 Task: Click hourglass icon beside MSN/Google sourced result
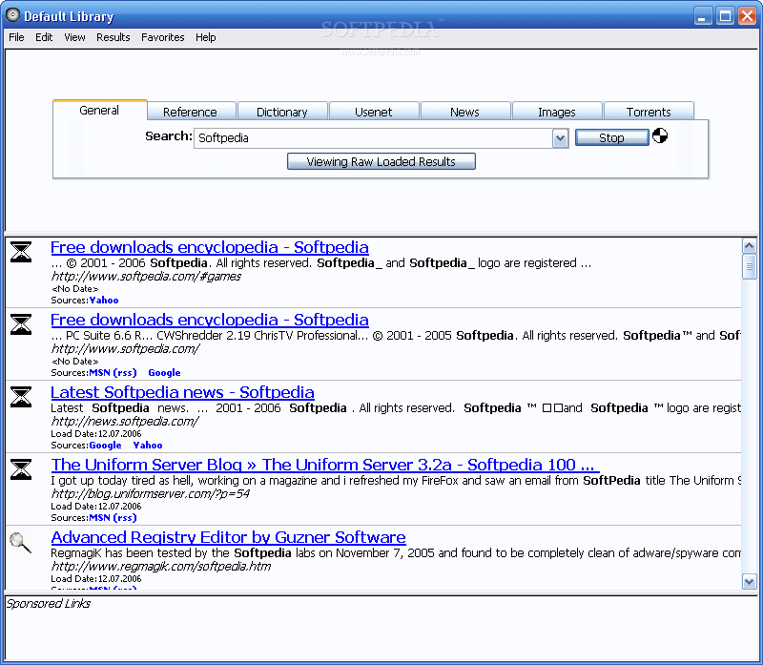21,324
